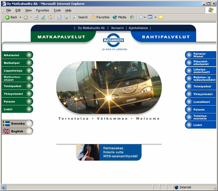218x191 pixels.
Task: Click the magnifier page preview icon
Action: pos(60,17)
